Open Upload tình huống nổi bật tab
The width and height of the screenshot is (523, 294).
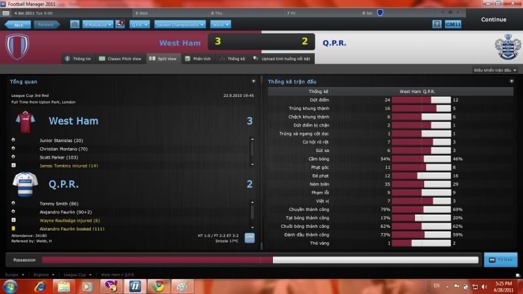click(282, 59)
